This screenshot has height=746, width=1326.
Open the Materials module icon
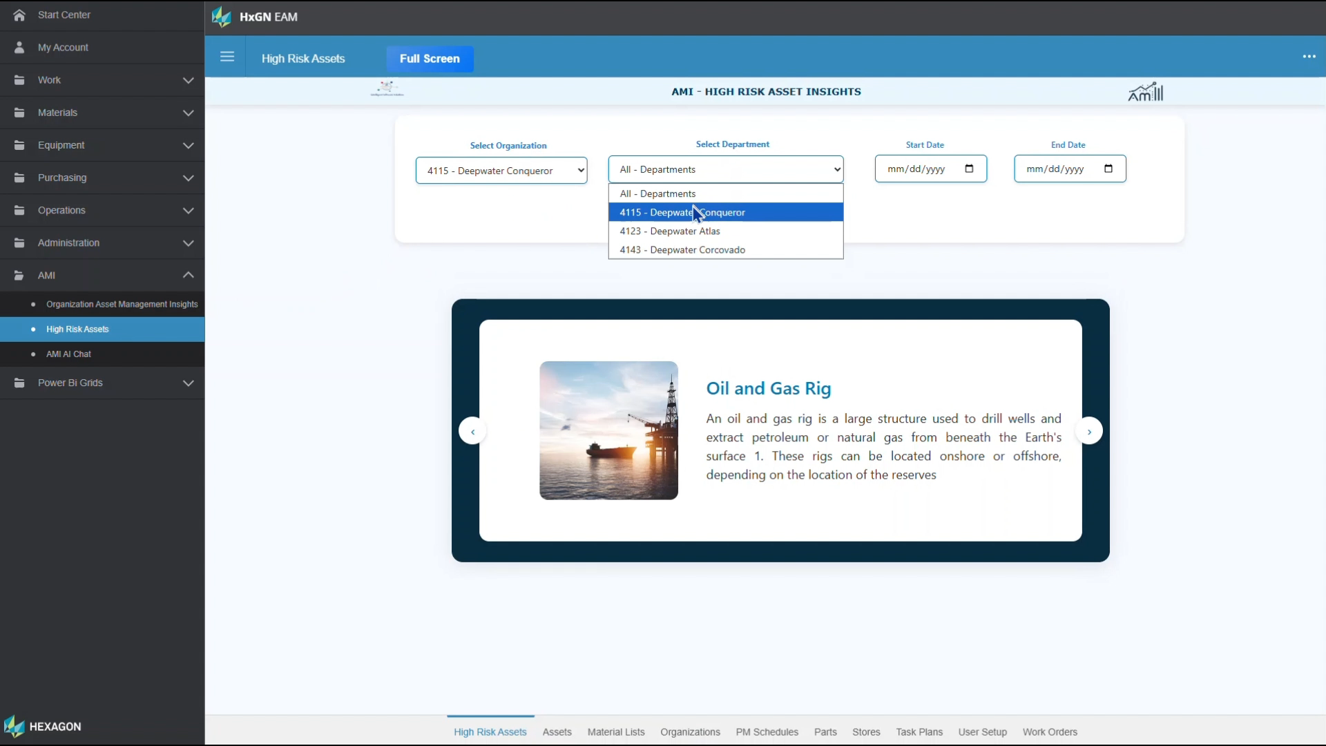[19, 112]
